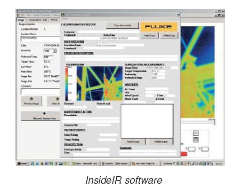This screenshot has height=196, width=250.
Task: Click the Volts Rating field
Action: point(109,135)
